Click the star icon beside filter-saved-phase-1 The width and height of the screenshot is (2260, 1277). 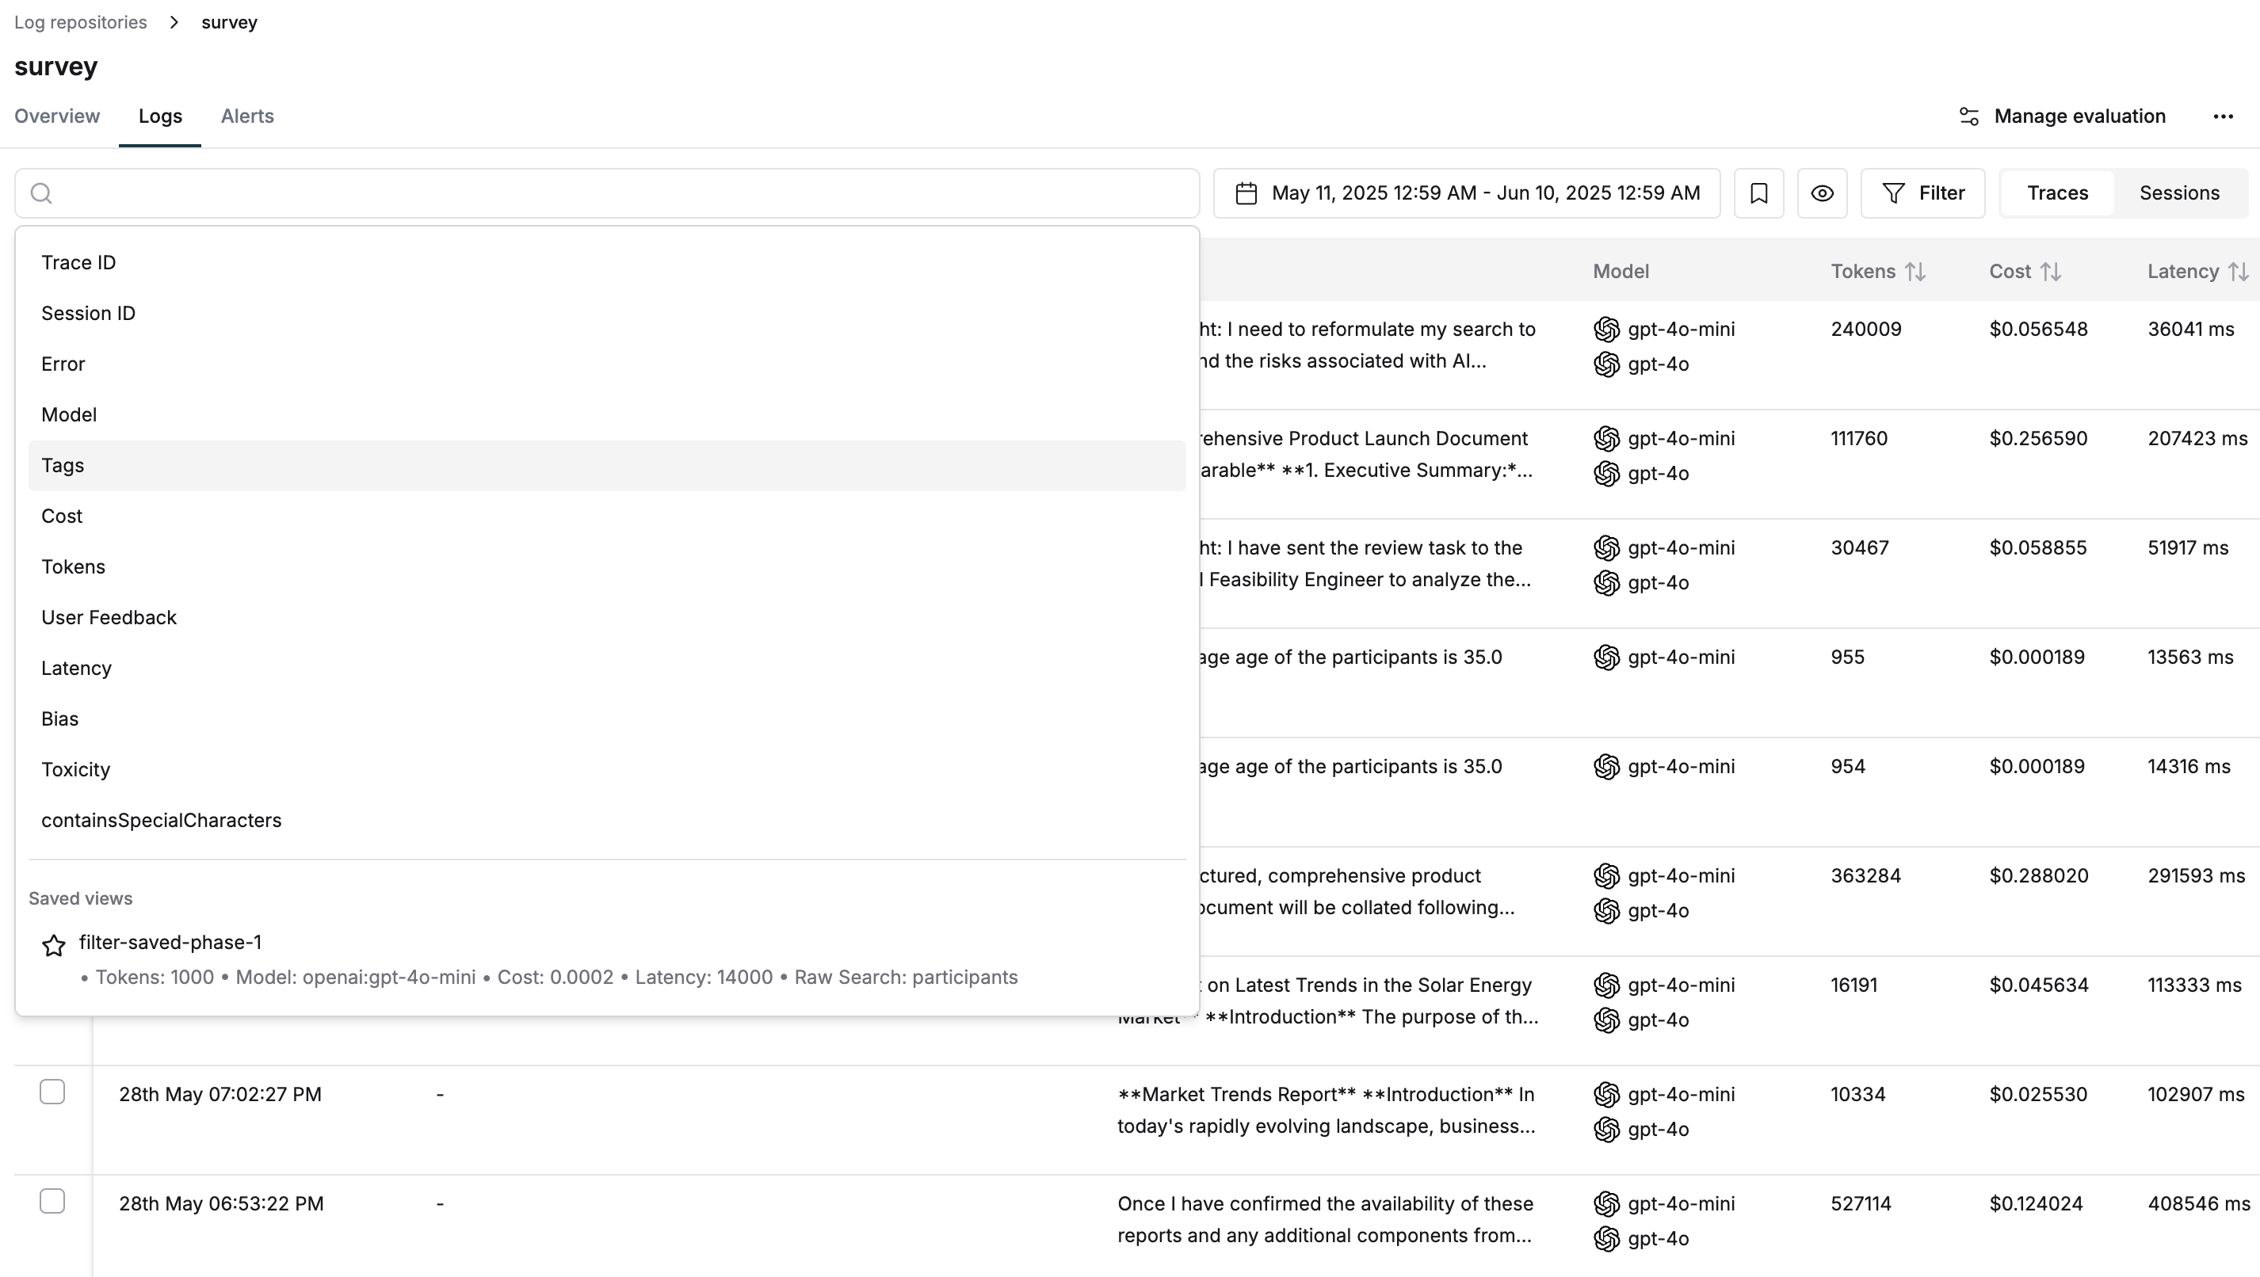pyautogui.click(x=54, y=944)
